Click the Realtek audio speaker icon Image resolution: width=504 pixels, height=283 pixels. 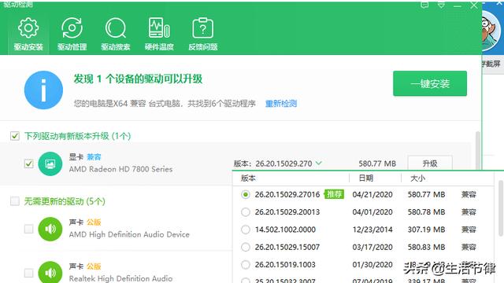[x=50, y=273]
